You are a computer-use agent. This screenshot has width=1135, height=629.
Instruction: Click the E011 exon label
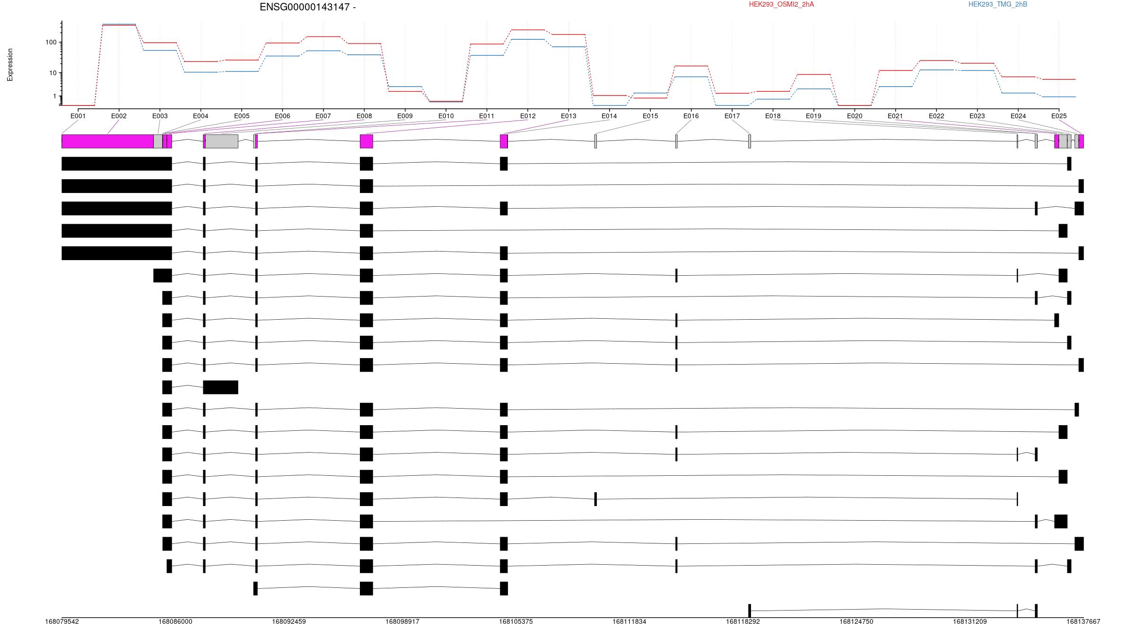point(487,116)
